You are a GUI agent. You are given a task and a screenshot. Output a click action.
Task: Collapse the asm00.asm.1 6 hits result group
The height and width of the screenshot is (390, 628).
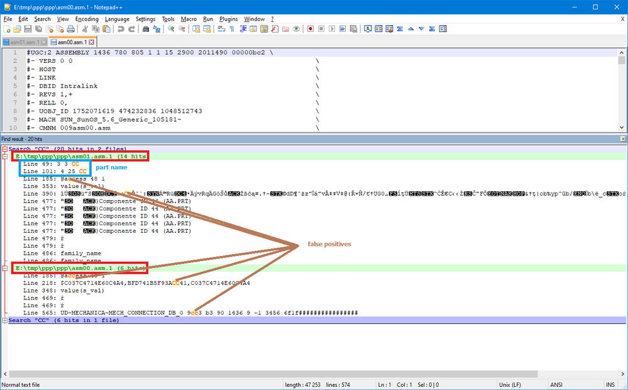6,269
